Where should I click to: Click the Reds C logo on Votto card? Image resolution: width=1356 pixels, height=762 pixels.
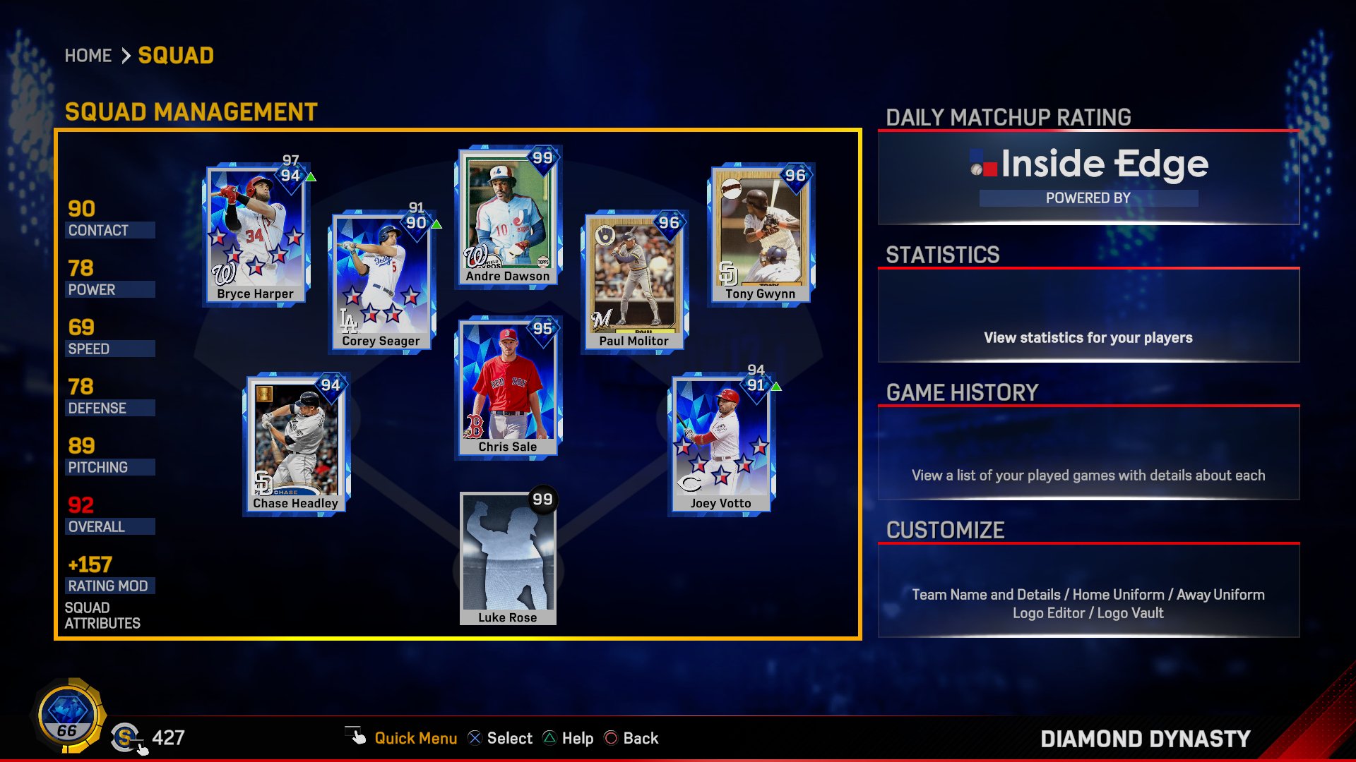(x=690, y=483)
